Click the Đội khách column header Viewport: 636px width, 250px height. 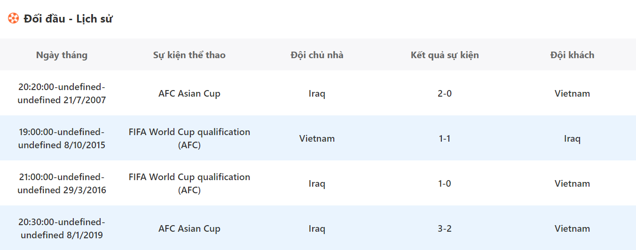572,55
